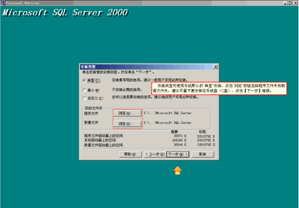Click the 程序文件驱动器上的空间 label
The width and height of the screenshot is (299, 208).
pos(104,136)
